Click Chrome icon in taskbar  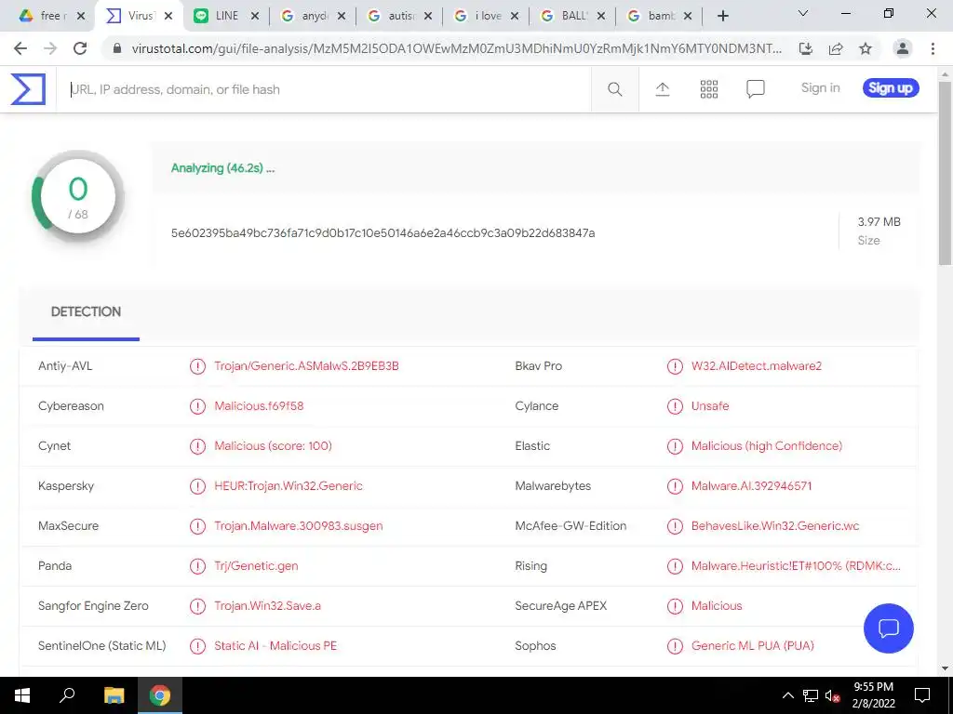160,695
